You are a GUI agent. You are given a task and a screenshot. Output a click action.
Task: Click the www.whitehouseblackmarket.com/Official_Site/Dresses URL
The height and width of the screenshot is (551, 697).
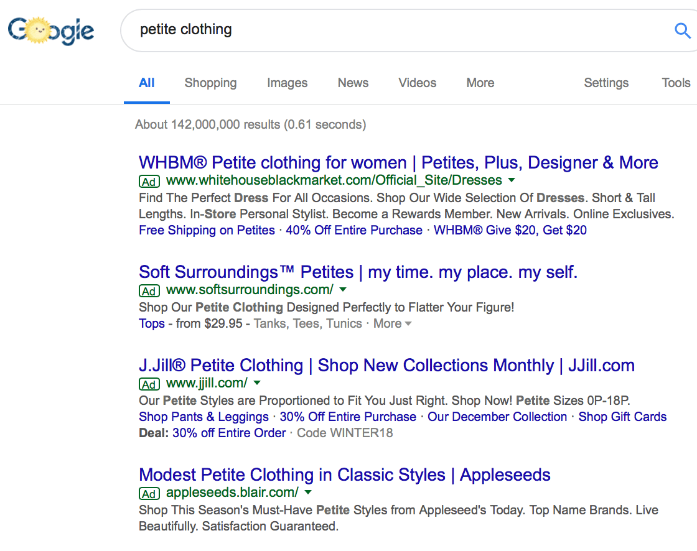tap(334, 180)
